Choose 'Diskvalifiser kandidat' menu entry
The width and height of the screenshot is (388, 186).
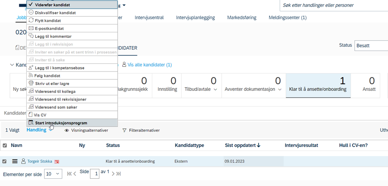click(x=72, y=13)
